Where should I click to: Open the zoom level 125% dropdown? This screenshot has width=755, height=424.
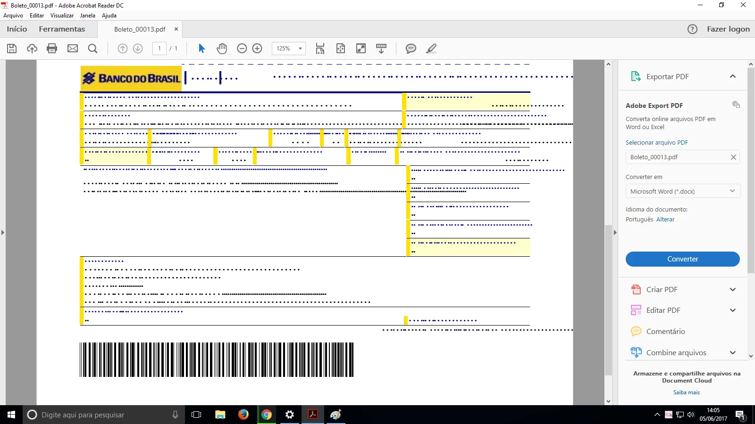(289, 49)
